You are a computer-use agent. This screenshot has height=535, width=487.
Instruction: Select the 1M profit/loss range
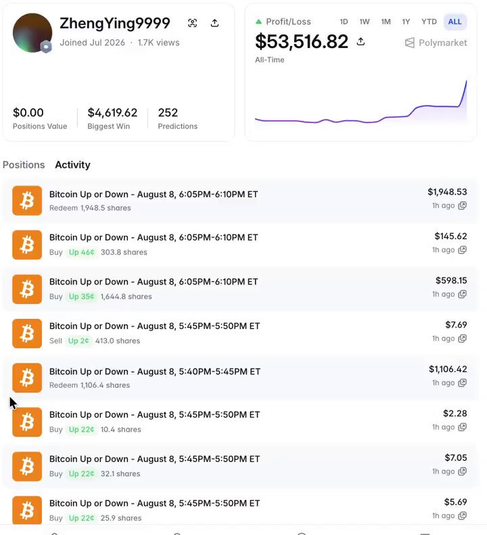click(x=386, y=22)
